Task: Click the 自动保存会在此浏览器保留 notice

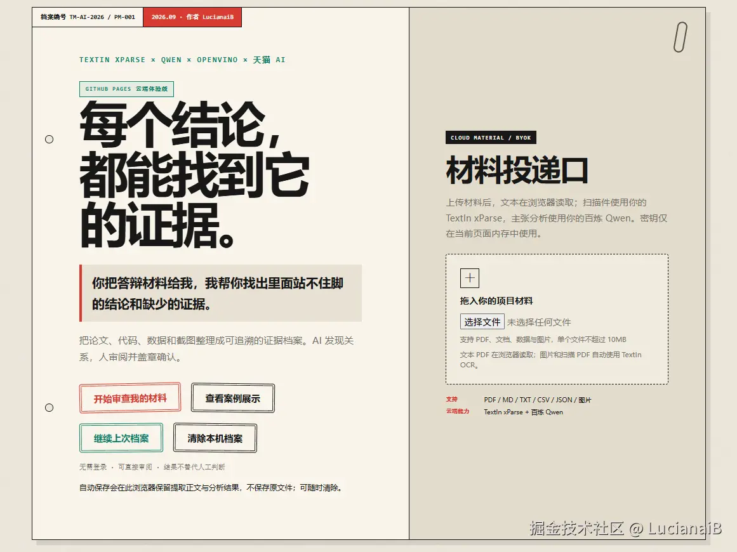Action: (211, 488)
